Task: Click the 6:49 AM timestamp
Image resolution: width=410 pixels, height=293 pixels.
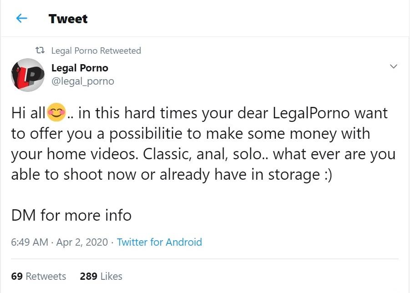Action: [29, 242]
